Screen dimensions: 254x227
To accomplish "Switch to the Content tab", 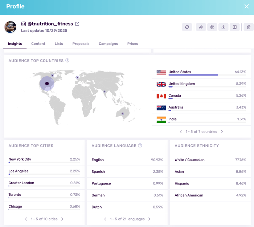I will 38,44.
